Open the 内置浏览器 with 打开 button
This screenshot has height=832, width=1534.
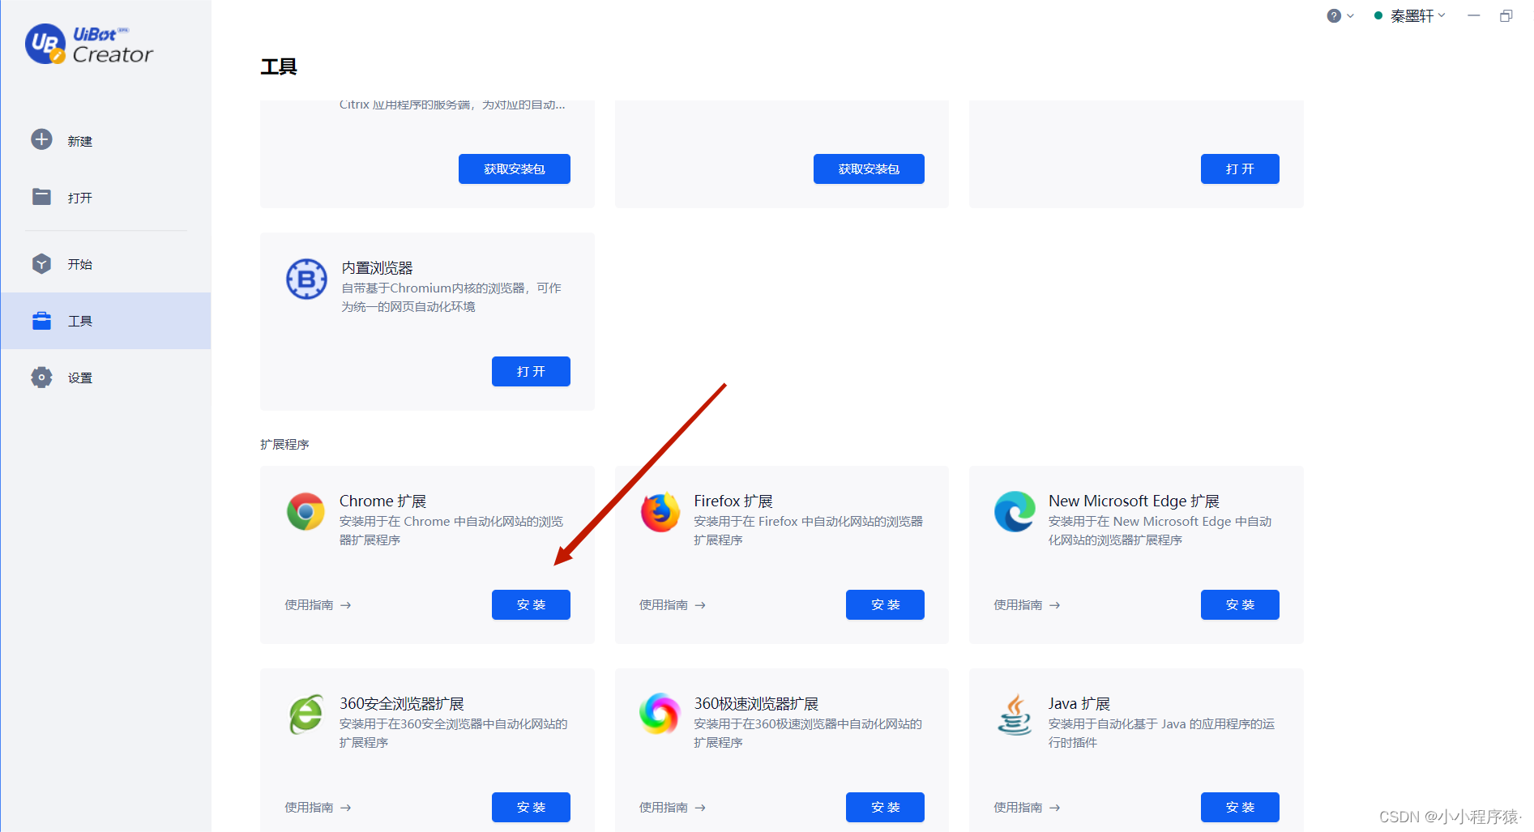click(531, 371)
